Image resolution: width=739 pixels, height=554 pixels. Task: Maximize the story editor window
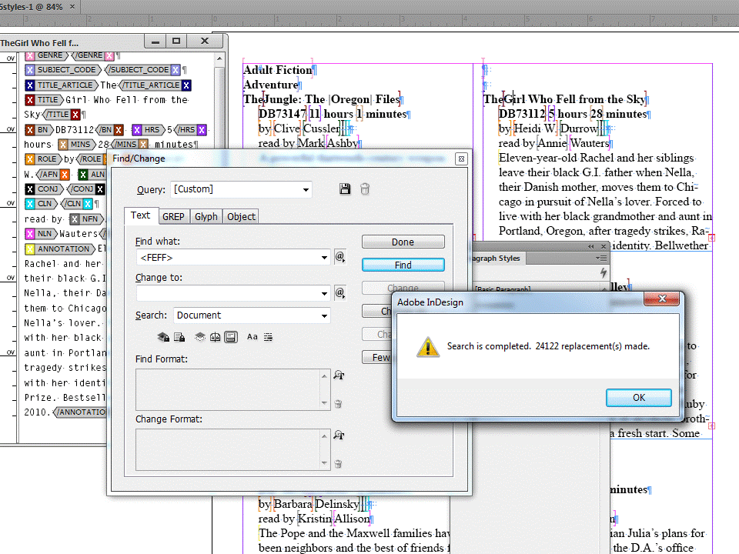coord(176,42)
